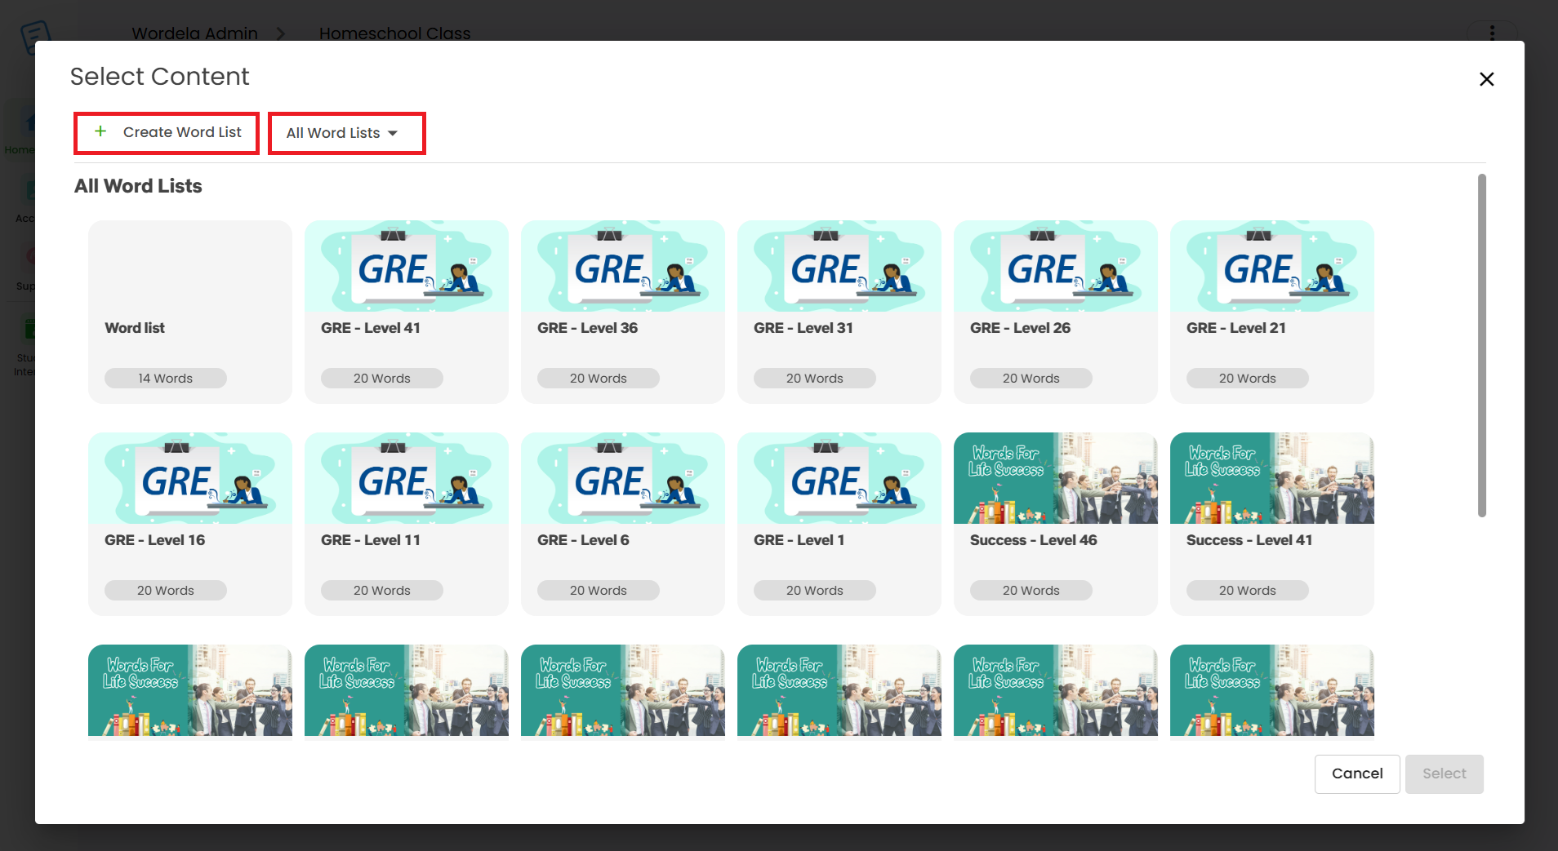Screen dimensions: 1558x851
Task: Open Wordela Admin breadcrumb in background page
Action: coord(195,33)
